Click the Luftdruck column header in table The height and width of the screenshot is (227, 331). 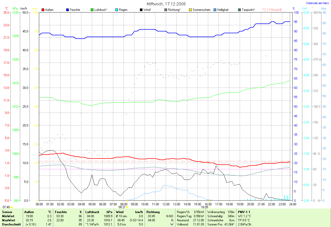click(x=92, y=212)
